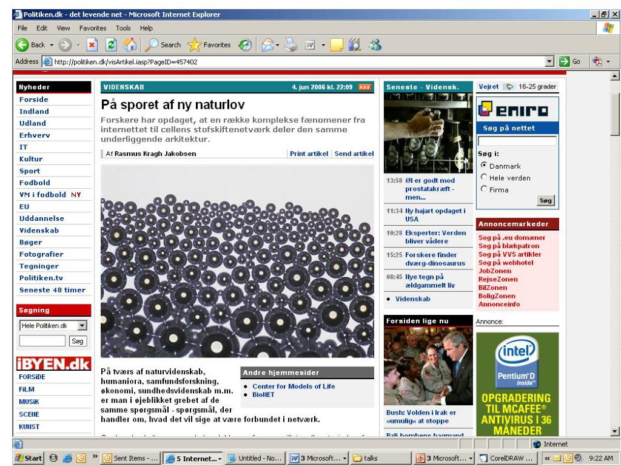Click the Address bar URL field
The width and height of the screenshot is (621, 466).
(x=294, y=61)
